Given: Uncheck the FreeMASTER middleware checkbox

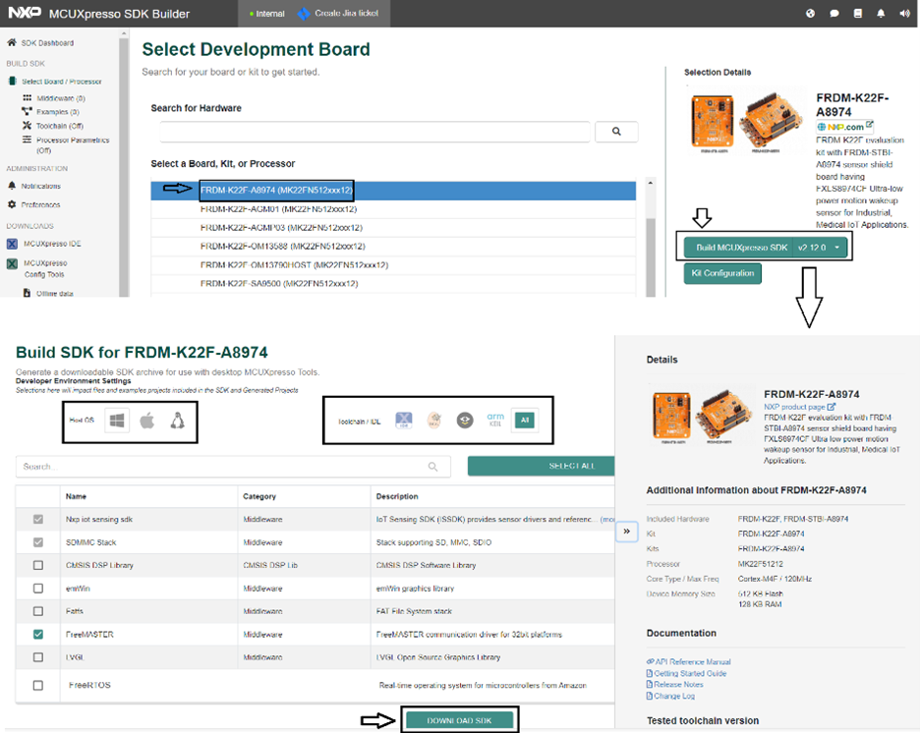Looking at the screenshot, I should tap(38, 635).
